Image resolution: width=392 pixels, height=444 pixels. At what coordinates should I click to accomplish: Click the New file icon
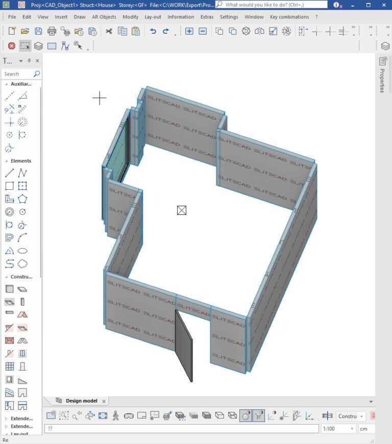12,31
